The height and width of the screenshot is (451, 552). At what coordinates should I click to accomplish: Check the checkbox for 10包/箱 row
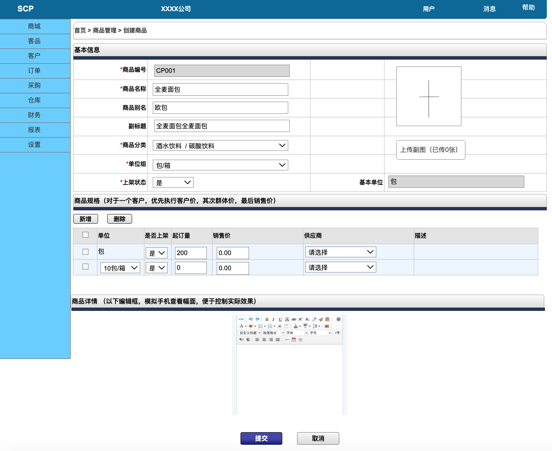(85, 267)
